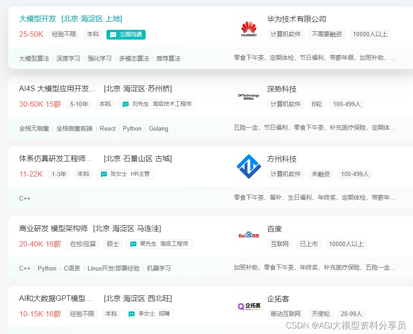This screenshot has width=413, height=334.
Task: Click Python tag in 深势科技 job card
Action: 132,129
